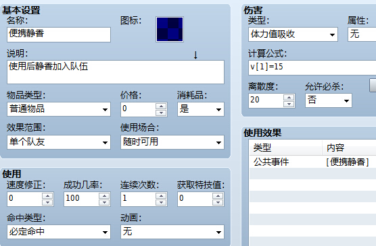
Task: Click the 类型 column header in 使用效果
Action: [285, 148]
